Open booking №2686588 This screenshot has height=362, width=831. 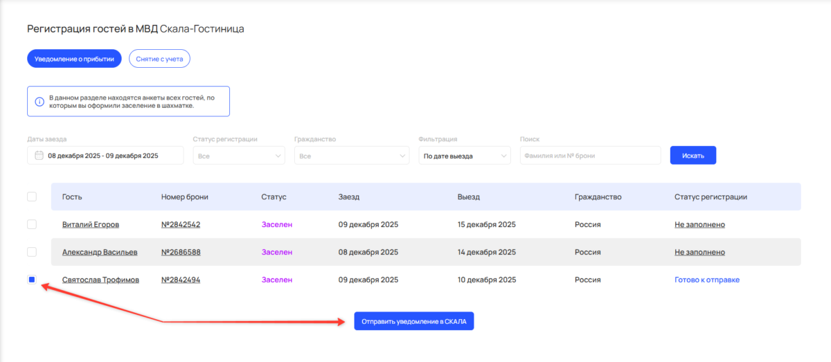click(x=181, y=252)
